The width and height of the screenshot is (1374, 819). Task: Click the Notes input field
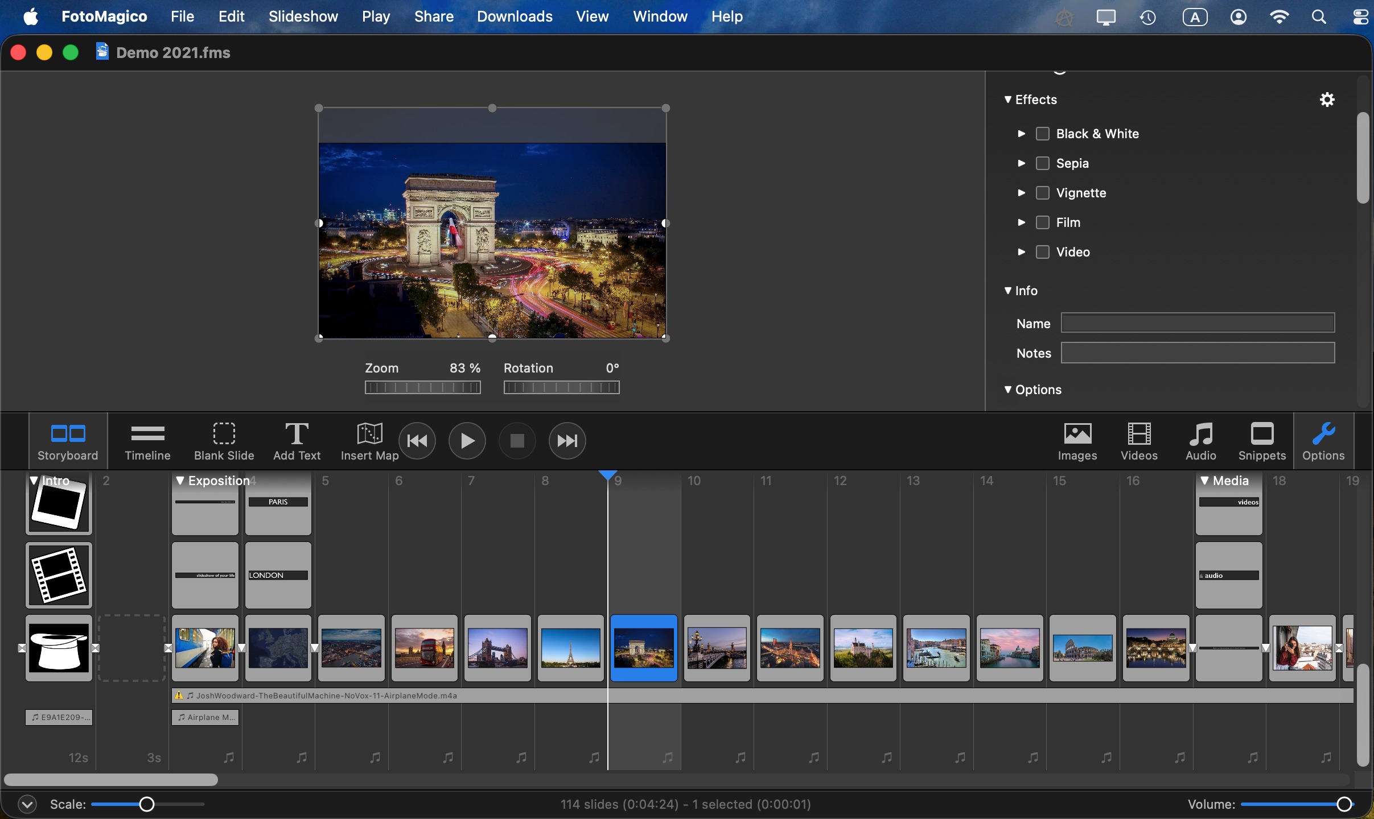click(x=1198, y=353)
